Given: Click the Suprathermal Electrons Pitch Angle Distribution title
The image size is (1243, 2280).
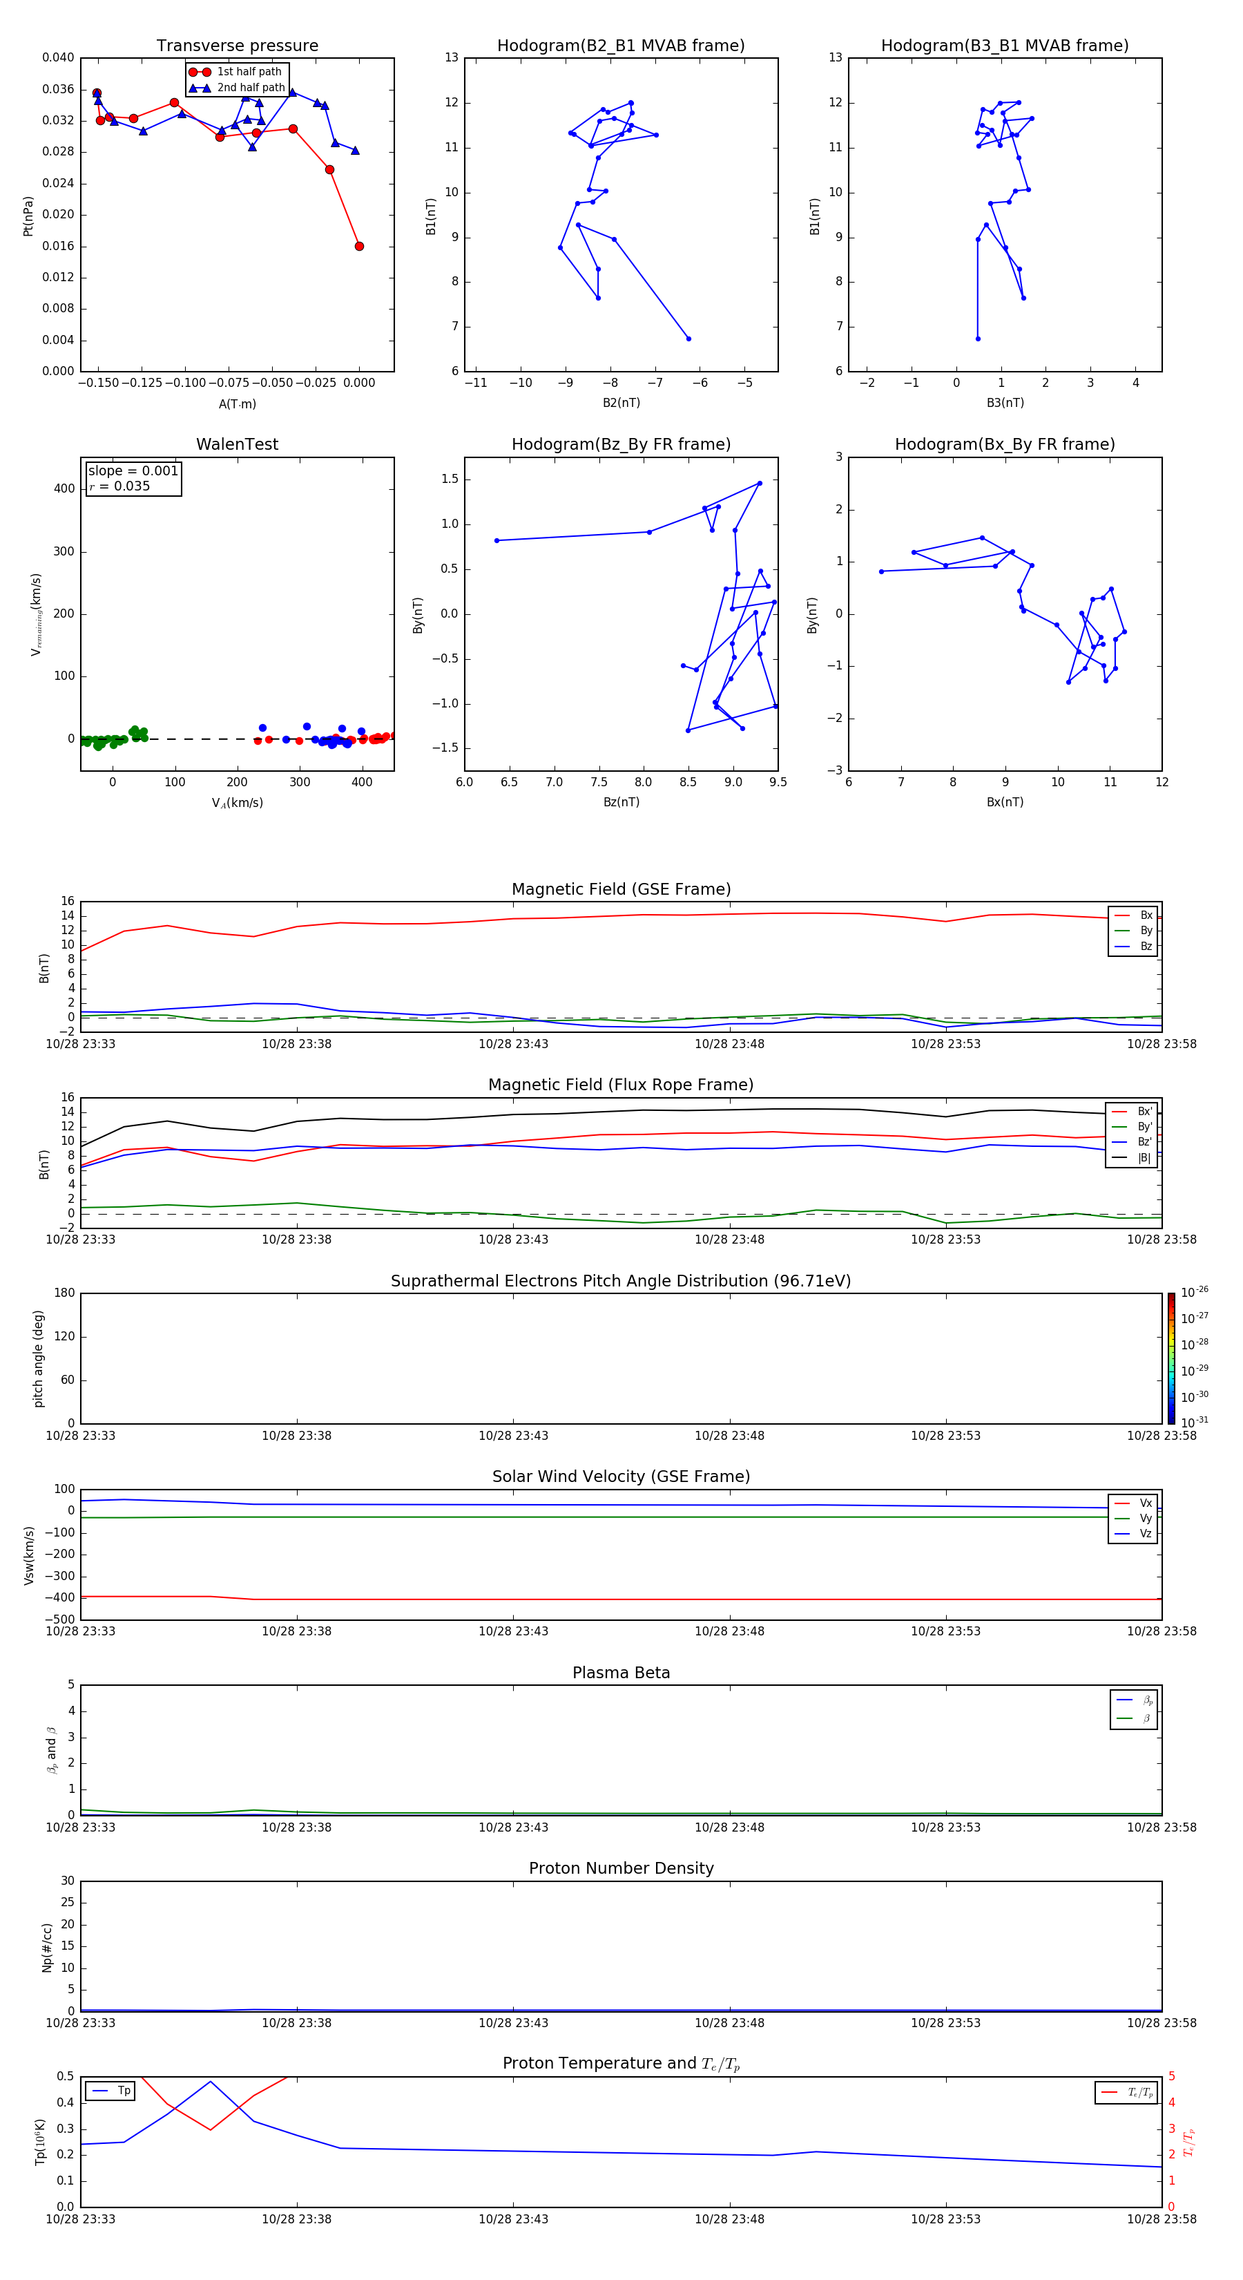Looking at the screenshot, I should (621, 1281).
